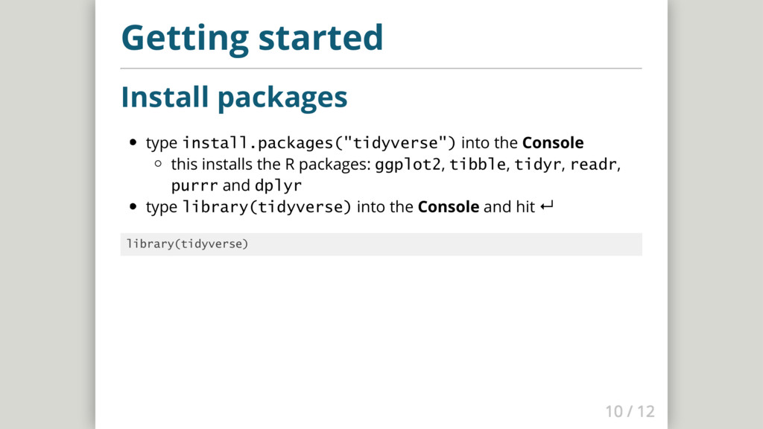Click the tidyr package name
The image size is (763, 429).
[x=538, y=164]
